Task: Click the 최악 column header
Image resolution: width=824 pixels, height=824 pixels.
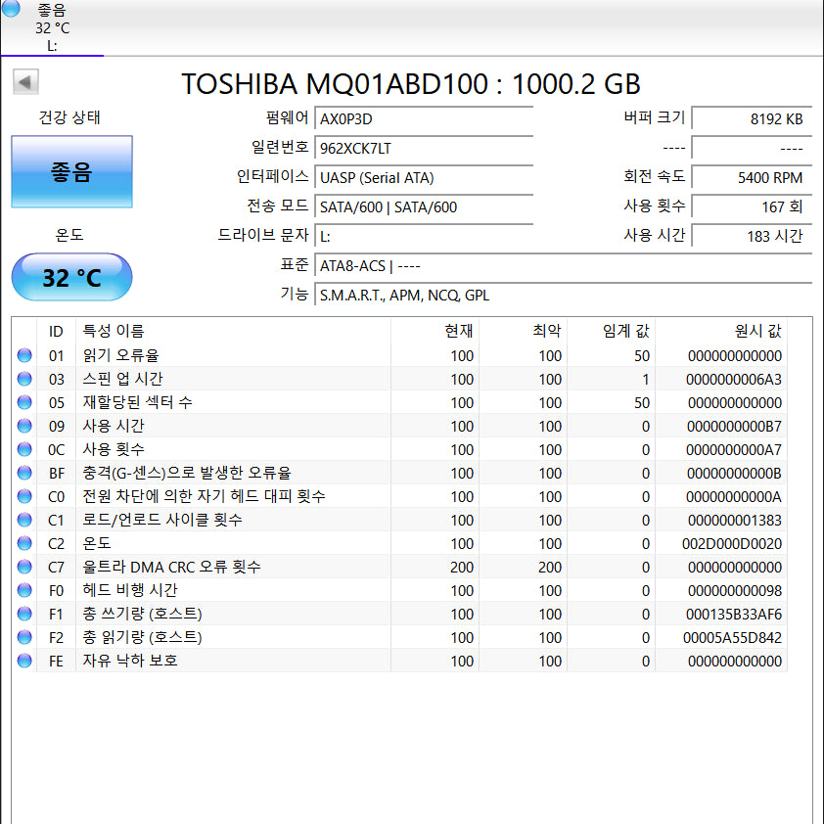Action: pyautogui.click(x=523, y=331)
